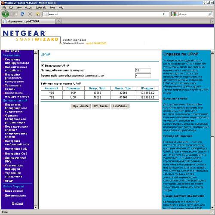This screenshot has height=215, width=215.
Task: Open the Tools menu
Action: tap(52, 8)
